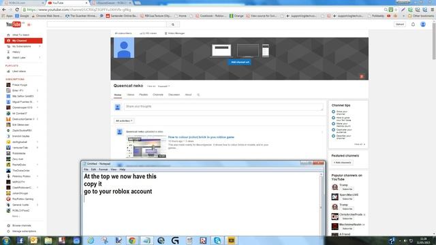Switch to channel Channels tab
436x245 pixels.
pyautogui.click(x=158, y=95)
